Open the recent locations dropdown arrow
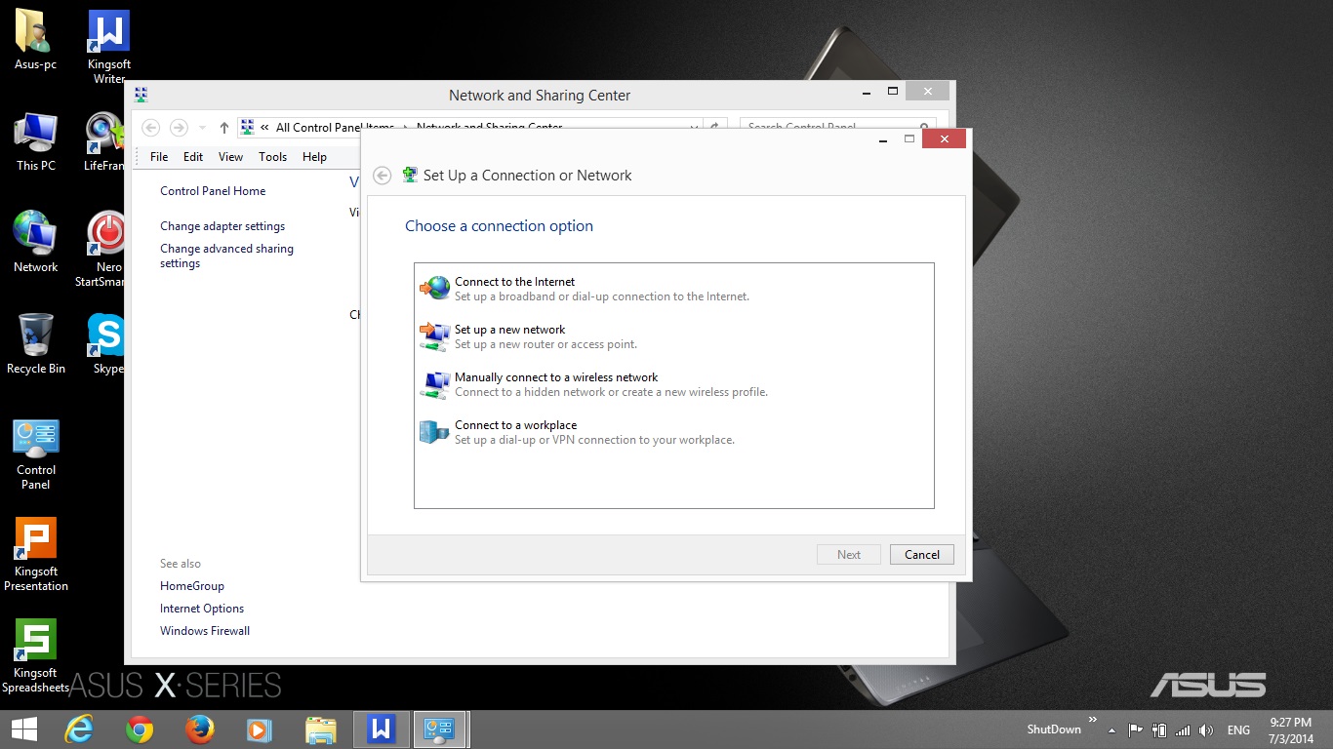This screenshot has height=749, width=1333. tap(202, 128)
